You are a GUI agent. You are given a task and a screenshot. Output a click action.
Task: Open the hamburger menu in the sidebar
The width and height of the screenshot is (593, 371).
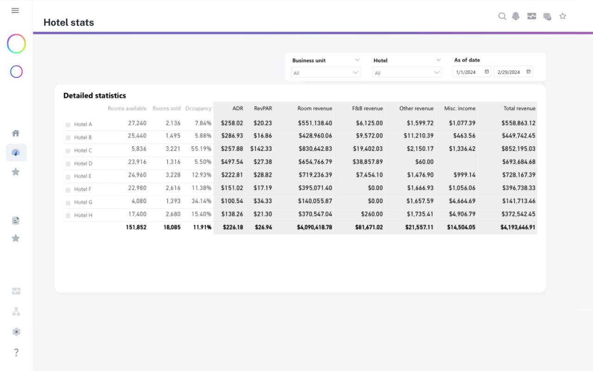tap(15, 10)
